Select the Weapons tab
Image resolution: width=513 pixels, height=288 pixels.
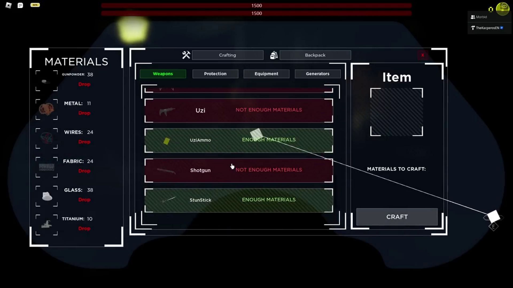coord(163,74)
